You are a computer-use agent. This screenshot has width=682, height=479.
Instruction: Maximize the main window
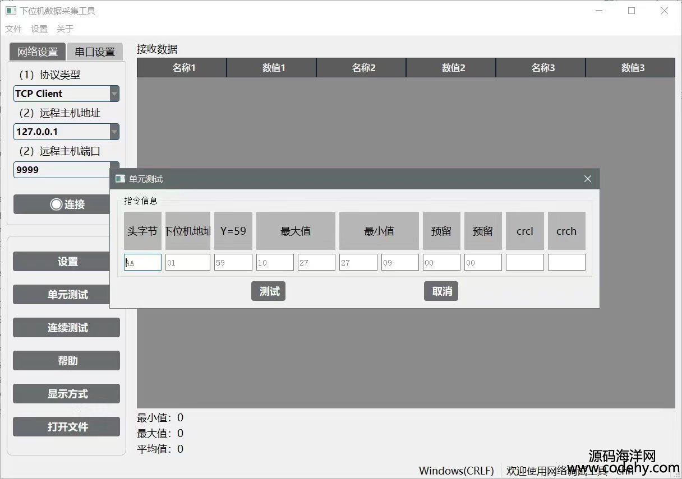coord(632,11)
